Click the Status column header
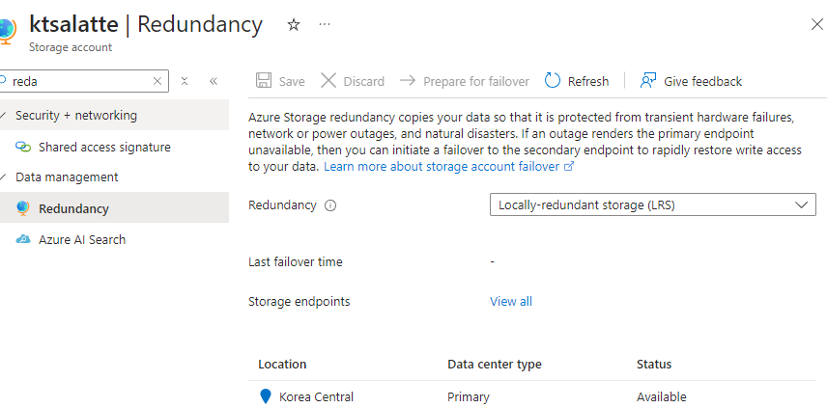Image resolution: width=827 pixels, height=408 pixels. click(654, 365)
